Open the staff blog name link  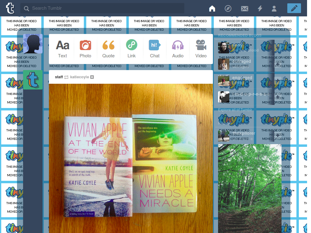(59, 77)
